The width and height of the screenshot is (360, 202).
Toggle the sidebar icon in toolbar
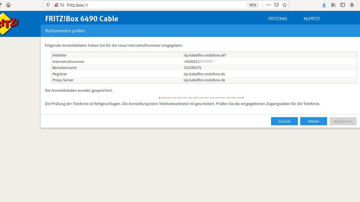pyautogui.click(x=343, y=5)
